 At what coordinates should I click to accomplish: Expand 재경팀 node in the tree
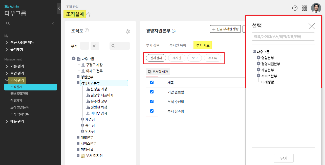coord(82,119)
